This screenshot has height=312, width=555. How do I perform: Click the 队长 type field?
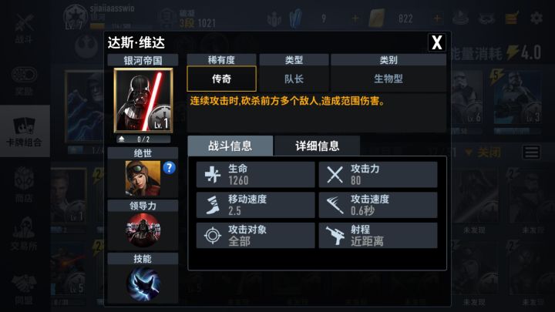pyautogui.click(x=294, y=79)
